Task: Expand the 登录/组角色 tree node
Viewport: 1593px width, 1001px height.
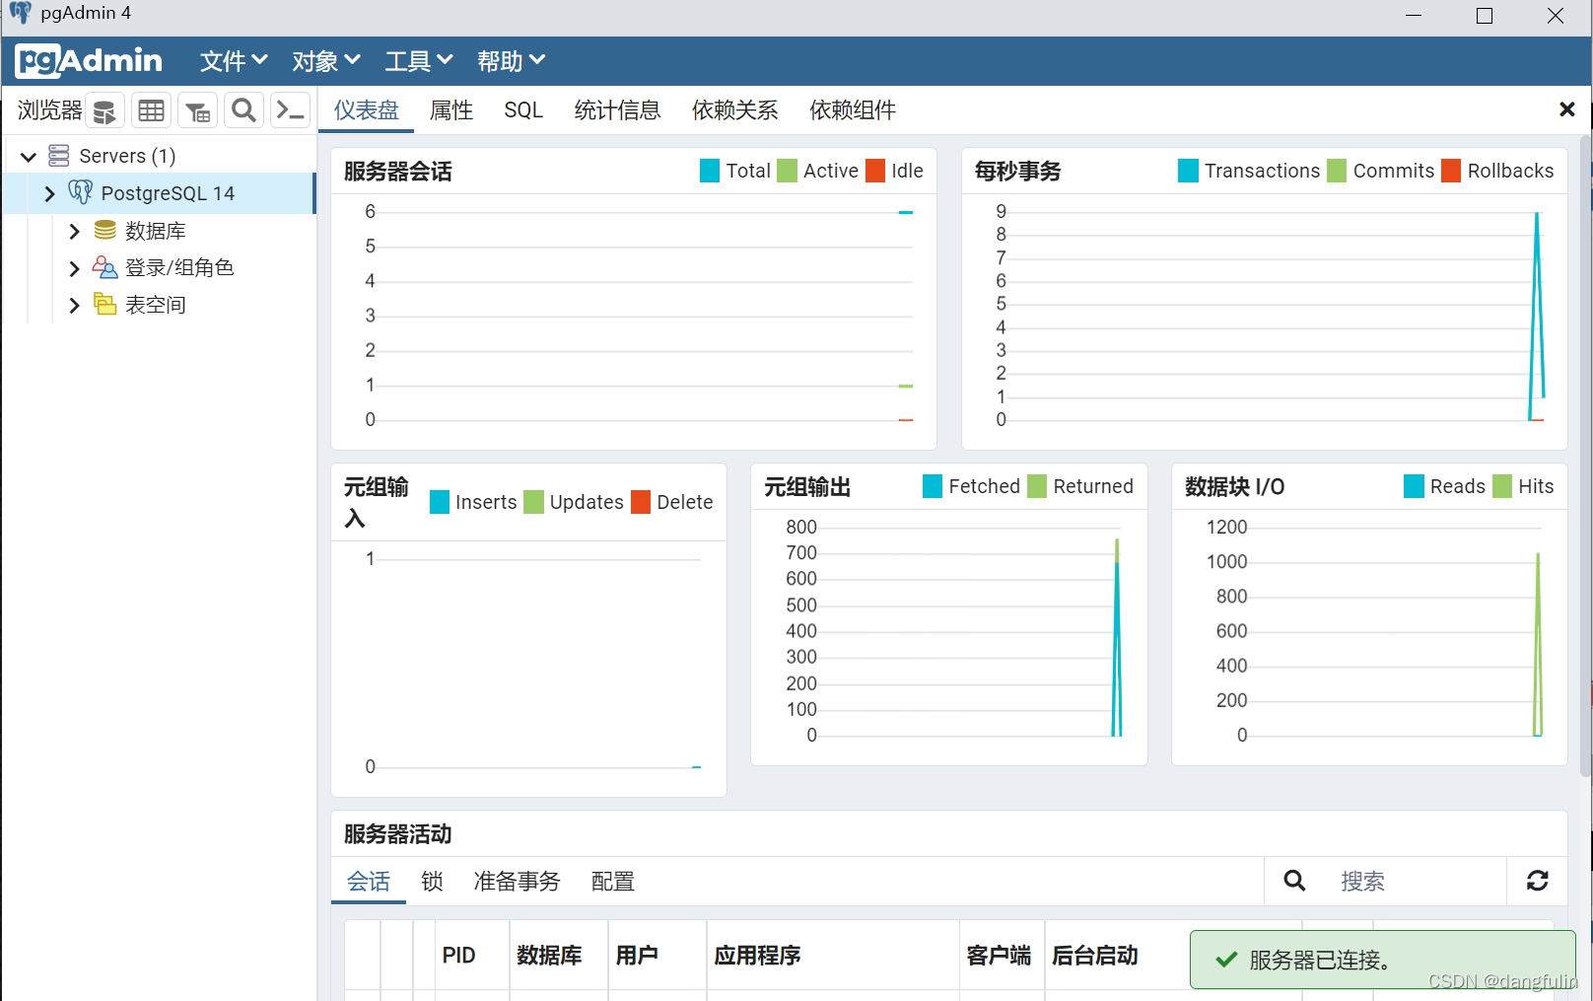Action: point(74,268)
